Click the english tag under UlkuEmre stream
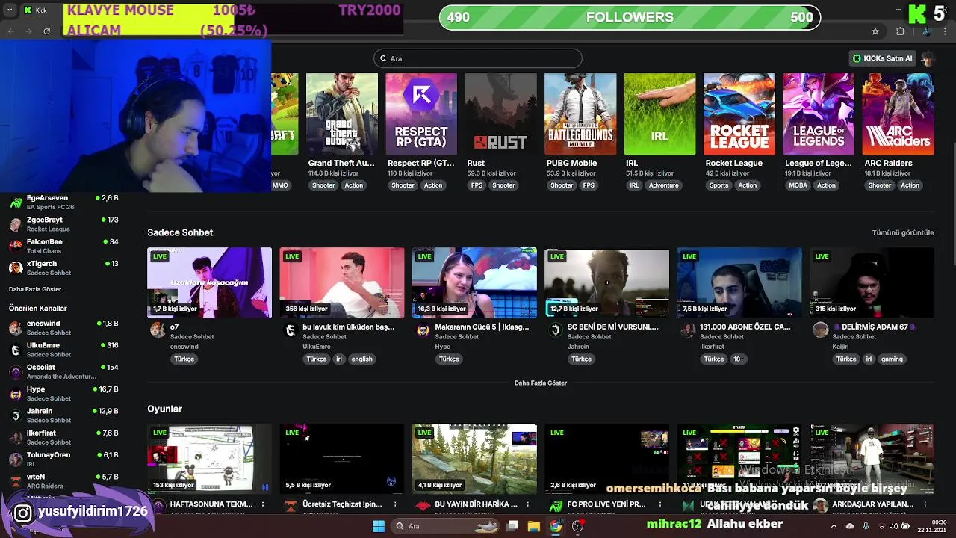956x538 pixels. (x=361, y=359)
